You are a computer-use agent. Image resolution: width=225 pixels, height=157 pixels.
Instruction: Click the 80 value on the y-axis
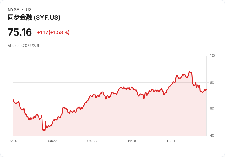pyautogui.click(x=212, y=82)
